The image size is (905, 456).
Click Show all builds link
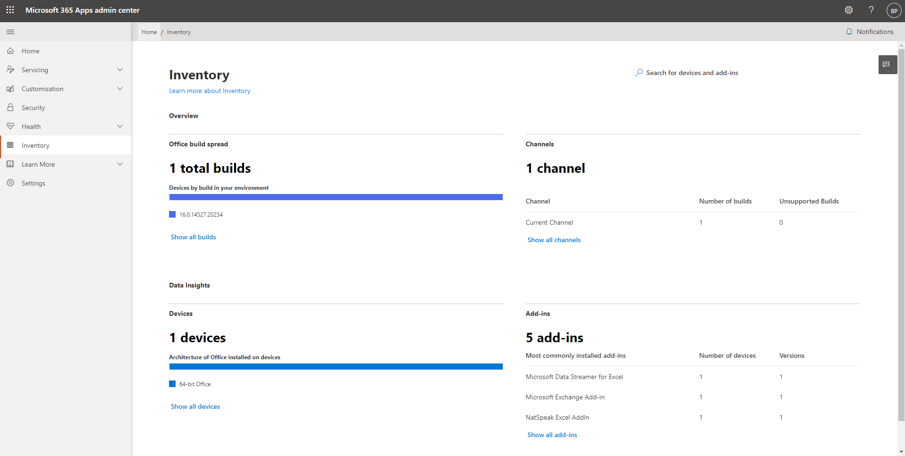tap(193, 237)
